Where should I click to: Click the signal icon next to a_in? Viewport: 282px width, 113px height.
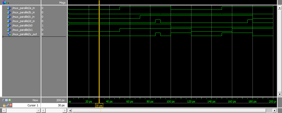click(x=9, y=8)
